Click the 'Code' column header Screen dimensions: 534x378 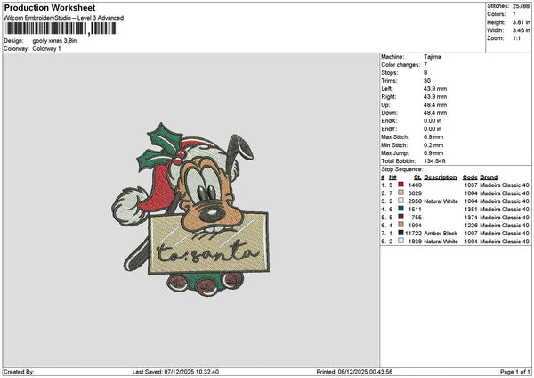(470, 177)
